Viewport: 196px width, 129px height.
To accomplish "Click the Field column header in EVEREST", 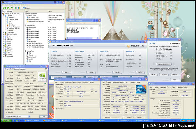I will click(36, 11).
